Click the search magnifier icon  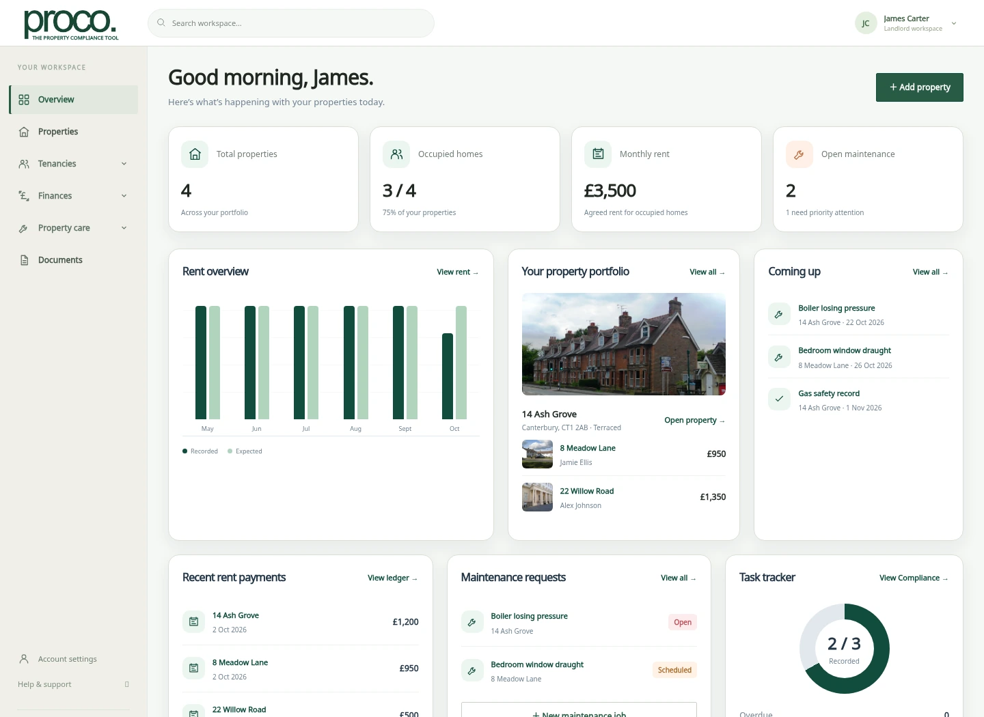161,23
